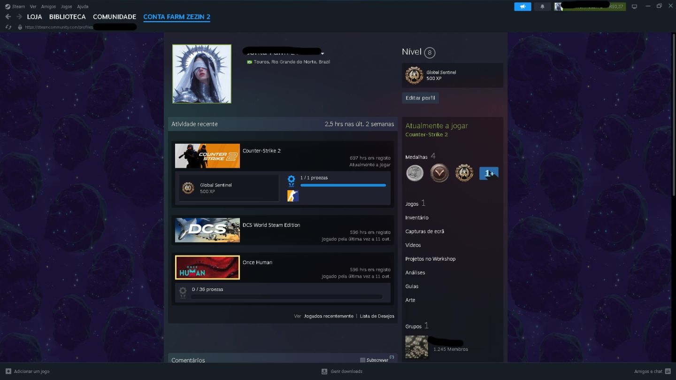Reload the page with refresh icon
This screenshot has height=380, width=676.
pyautogui.click(x=8, y=27)
